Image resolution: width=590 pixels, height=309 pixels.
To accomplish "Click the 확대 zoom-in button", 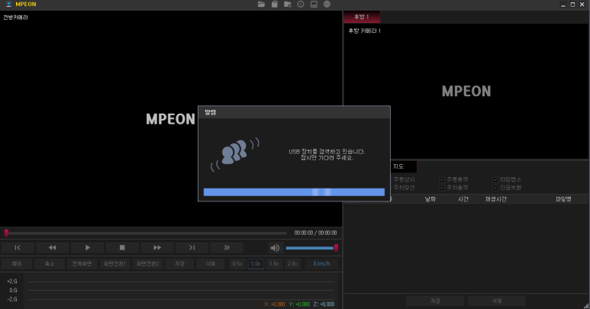I will [17, 263].
